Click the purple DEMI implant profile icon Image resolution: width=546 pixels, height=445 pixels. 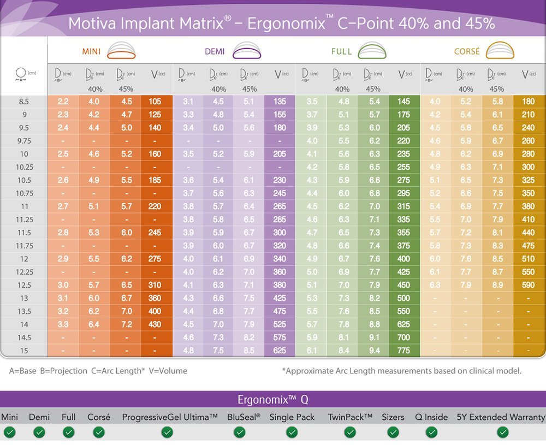pos(247,51)
